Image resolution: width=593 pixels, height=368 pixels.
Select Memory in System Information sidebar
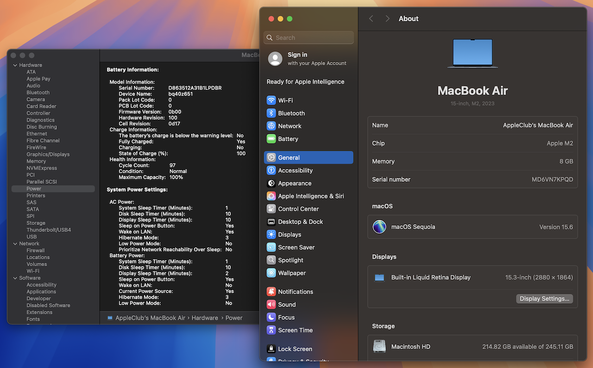pos(36,161)
